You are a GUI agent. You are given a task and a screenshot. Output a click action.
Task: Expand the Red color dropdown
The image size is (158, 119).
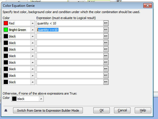pos(33,23)
